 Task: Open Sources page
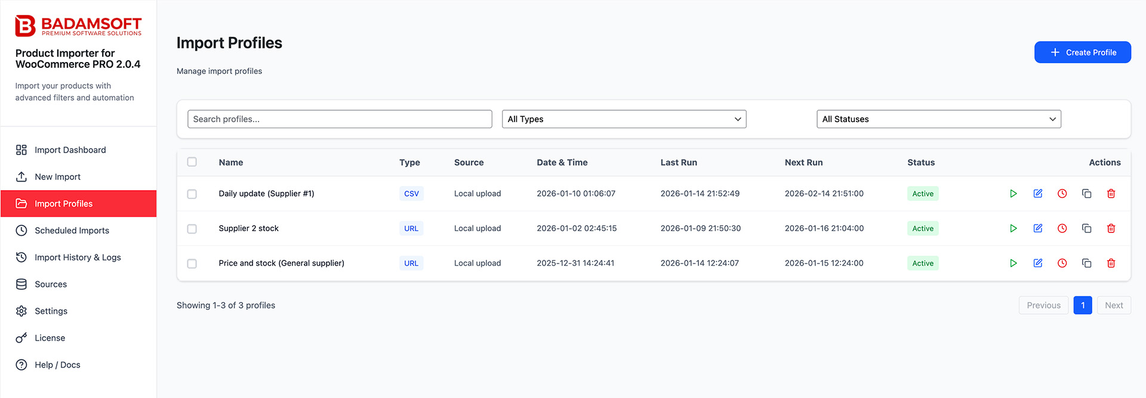tap(78, 284)
